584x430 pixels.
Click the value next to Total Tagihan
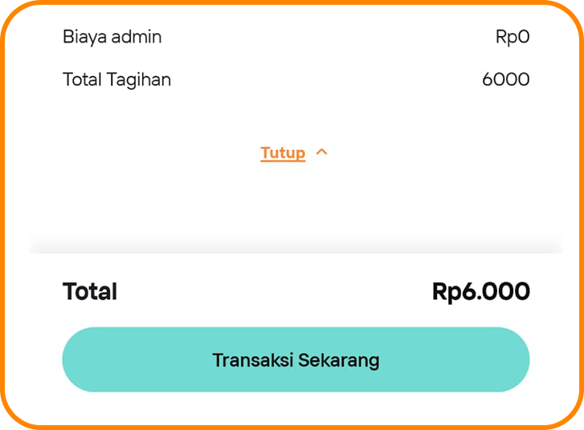pyautogui.click(x=505, y=79)
